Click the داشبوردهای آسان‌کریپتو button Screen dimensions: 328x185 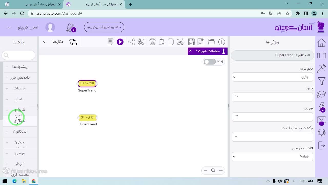[104, 27]
